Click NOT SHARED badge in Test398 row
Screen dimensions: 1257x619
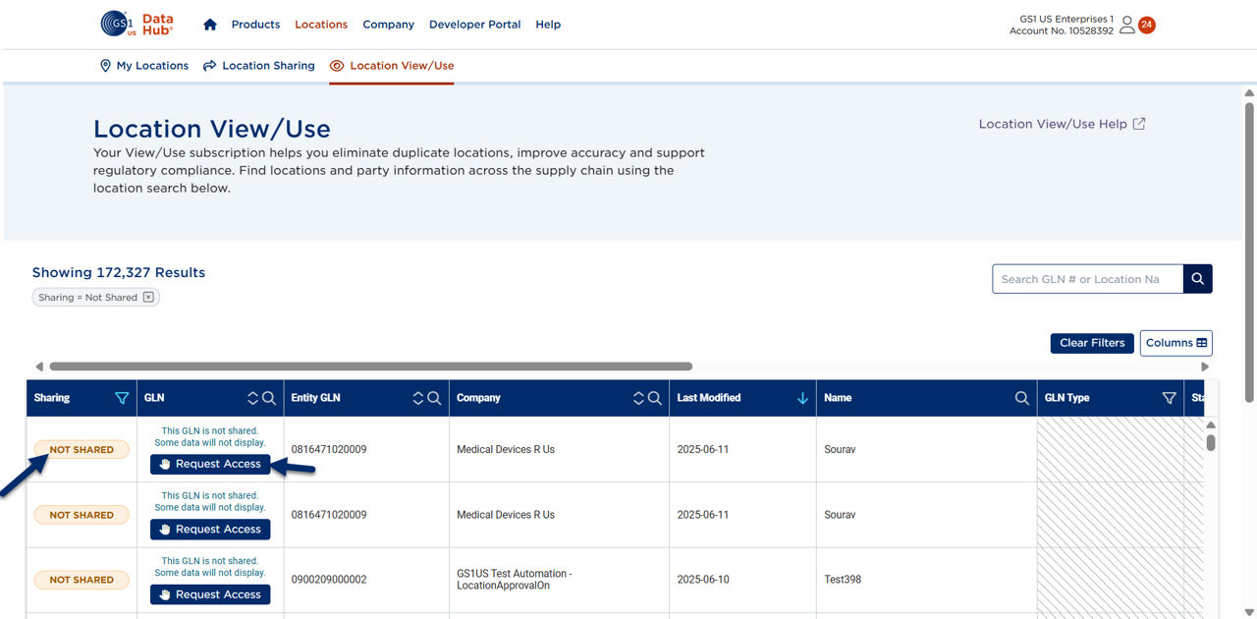(x=82, y=580)
